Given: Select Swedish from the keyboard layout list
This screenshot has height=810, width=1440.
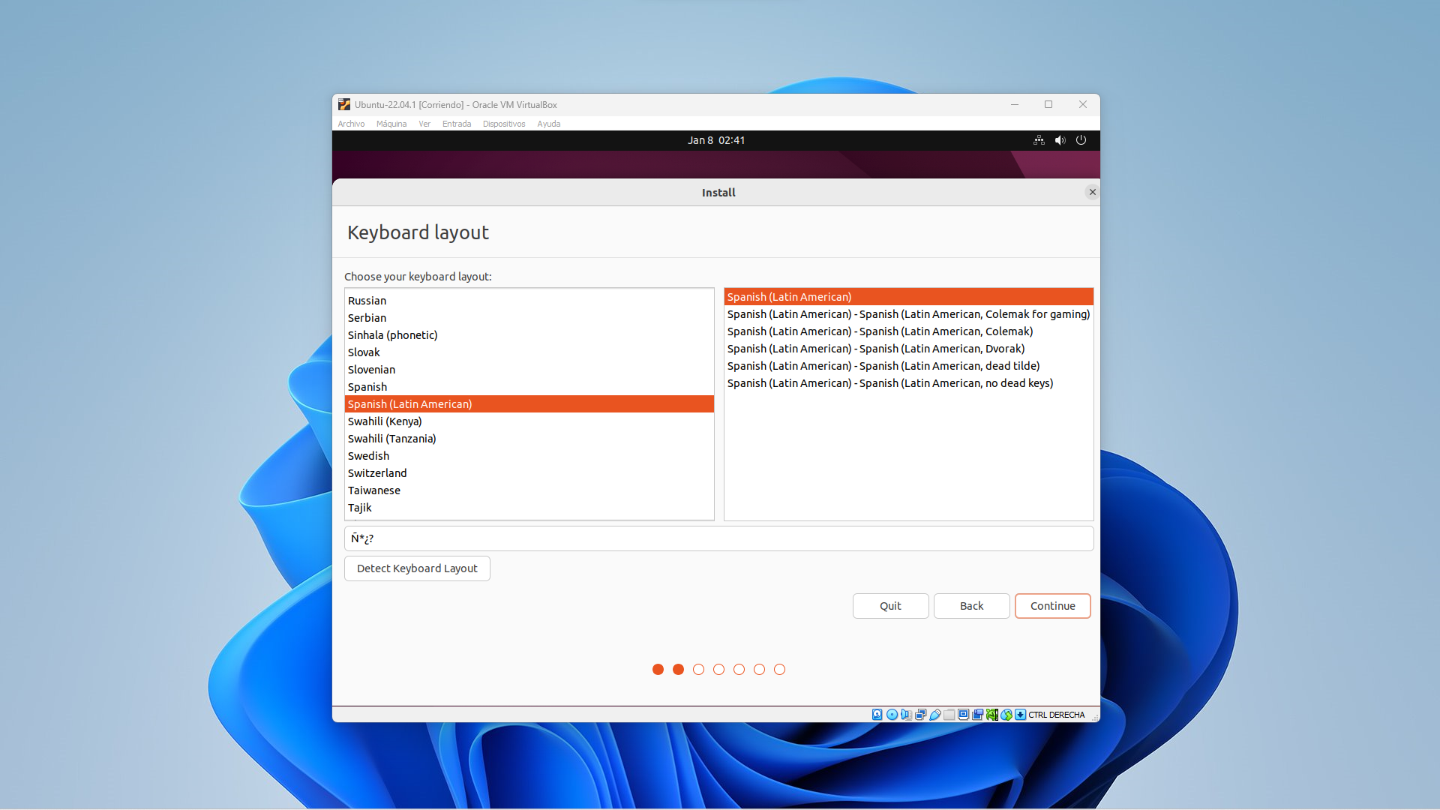Looking at the screenshot, I should pyautogui.click(x=368, y=455).
